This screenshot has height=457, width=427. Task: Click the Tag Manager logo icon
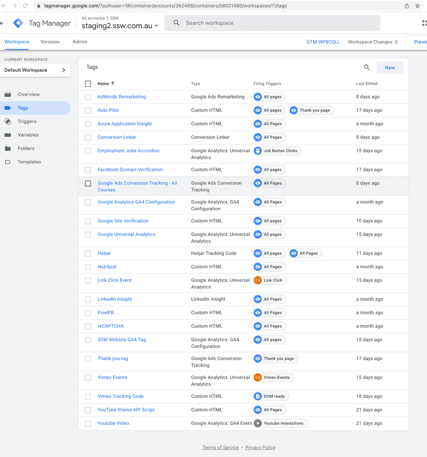pos(18,23)
